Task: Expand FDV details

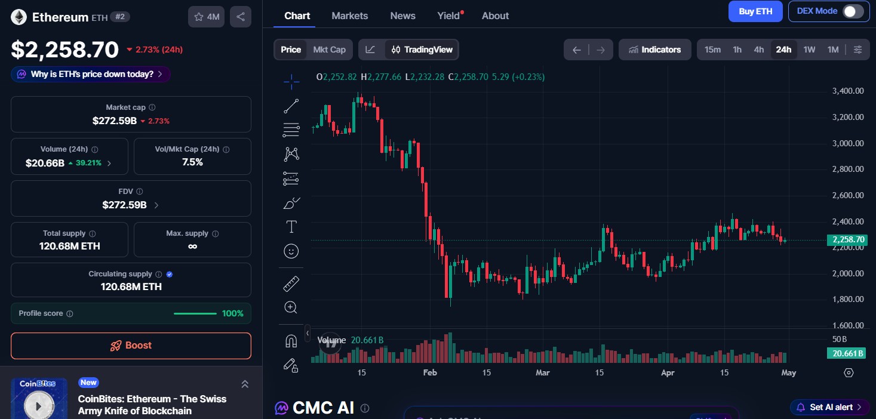Action: coord(155,204)
